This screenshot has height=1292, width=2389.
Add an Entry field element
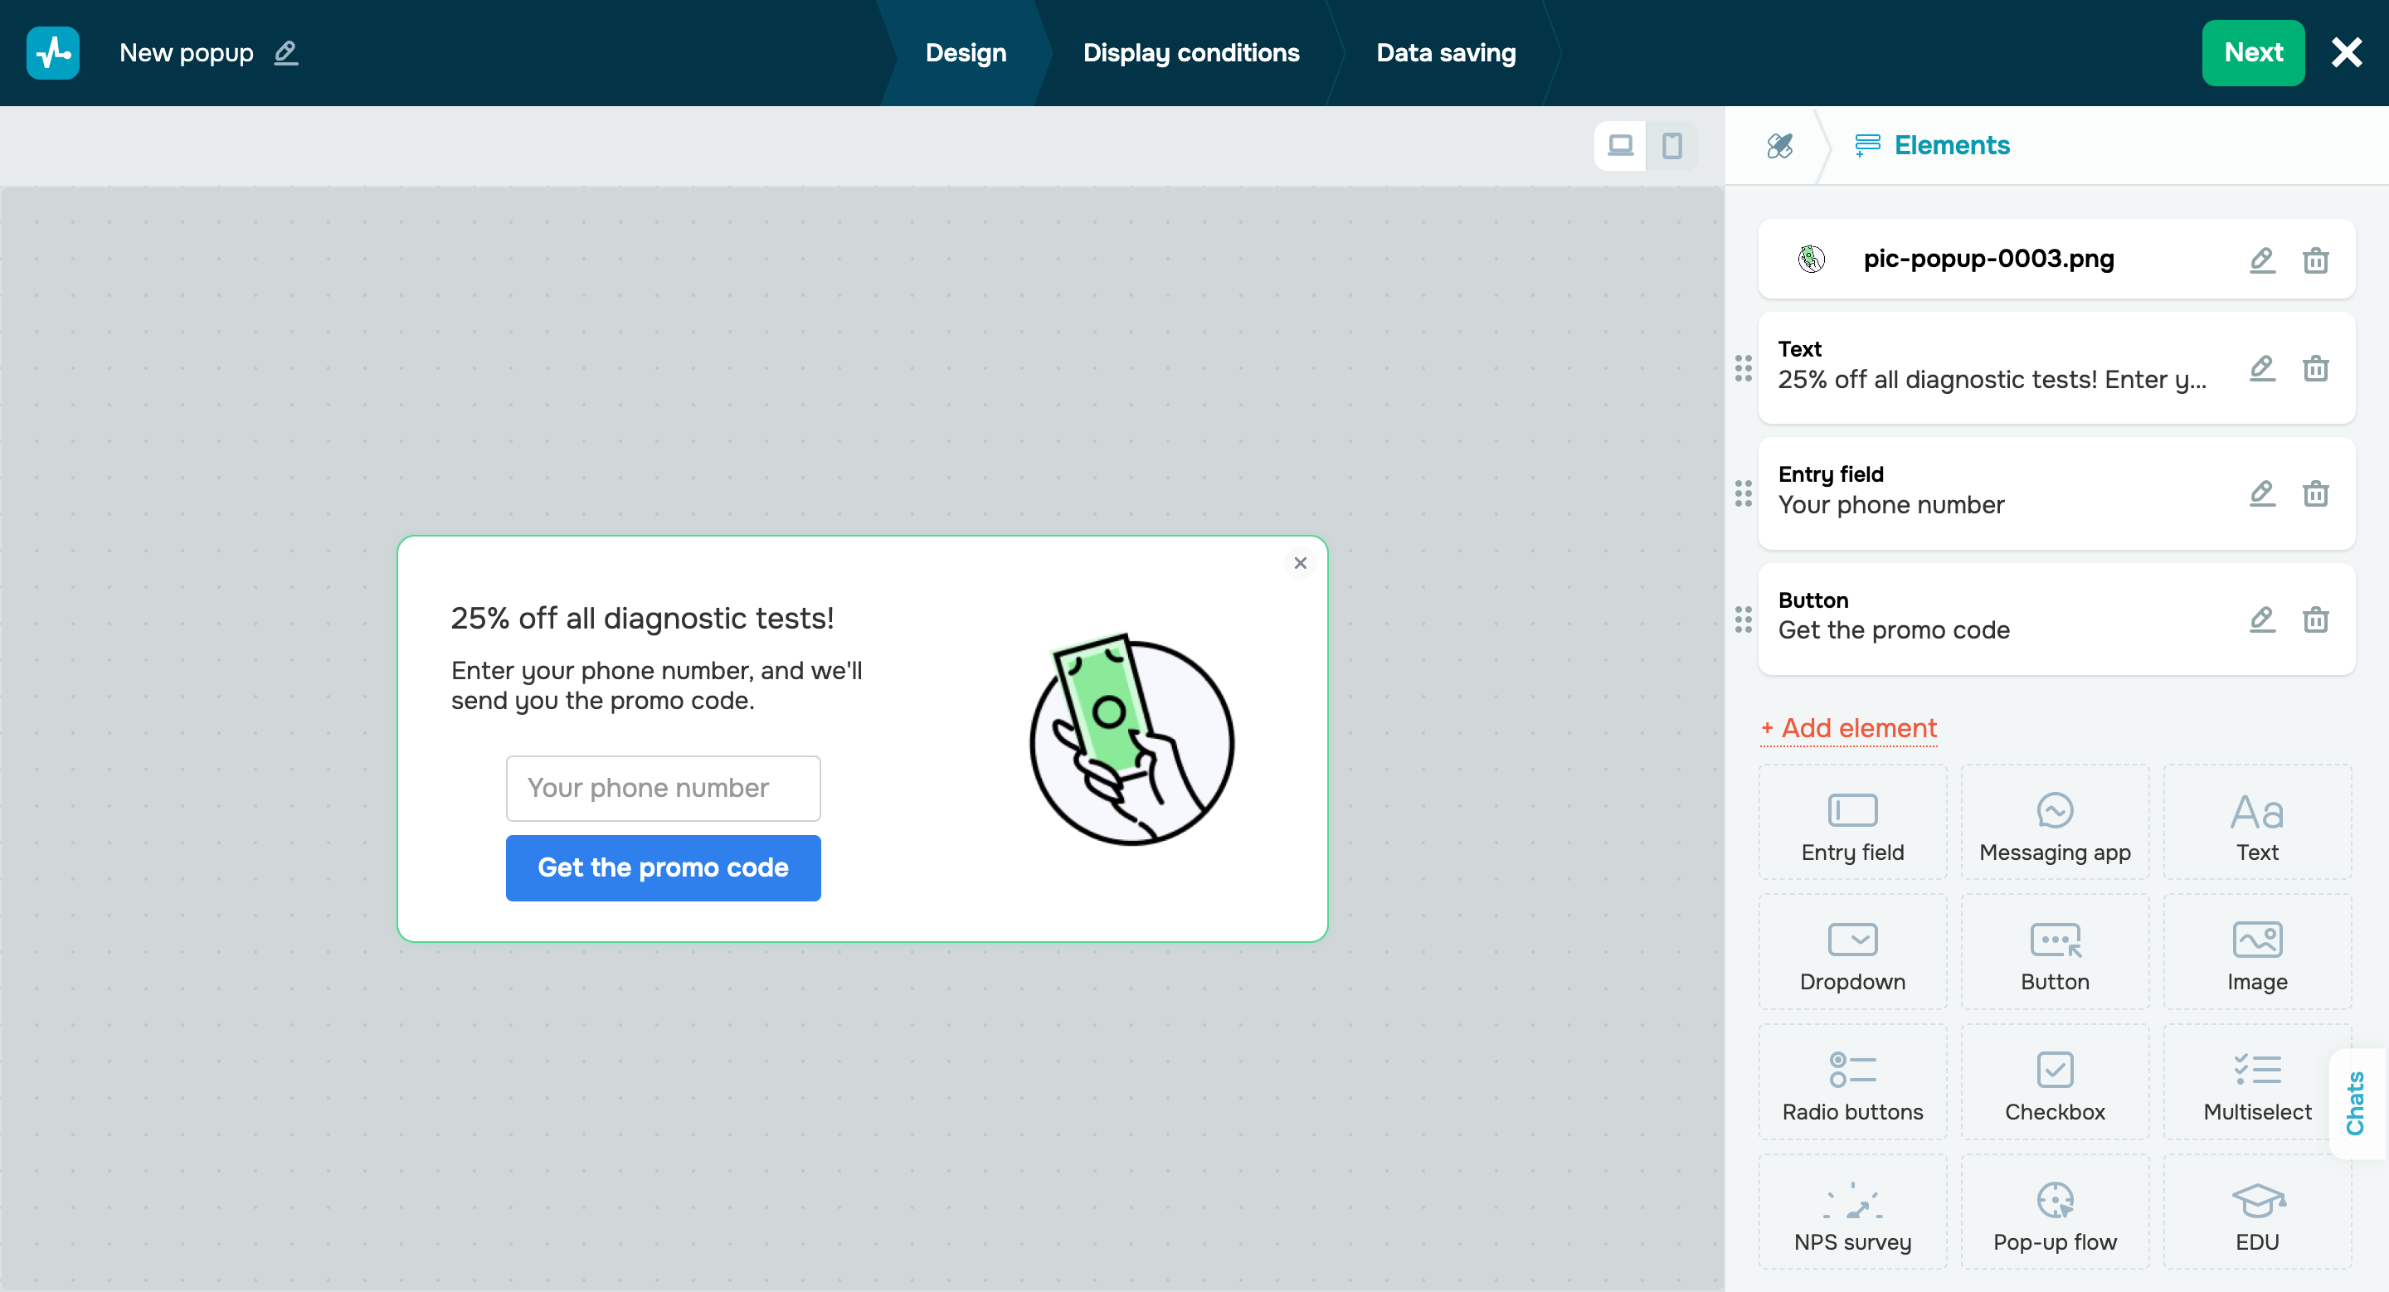tap(1851, 822)
